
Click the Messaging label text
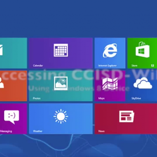(6, 131)
